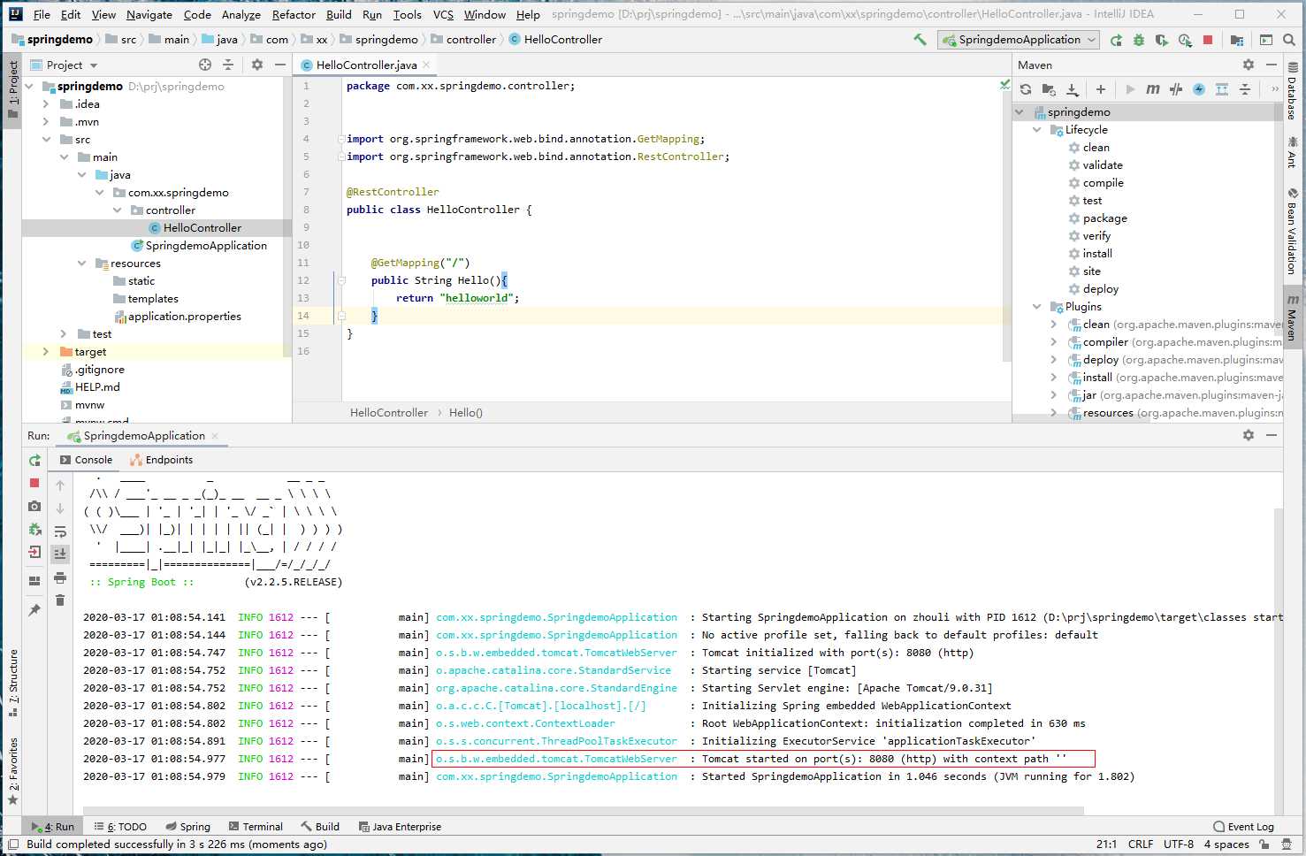Collapse all in Project panel

(228, 65)
